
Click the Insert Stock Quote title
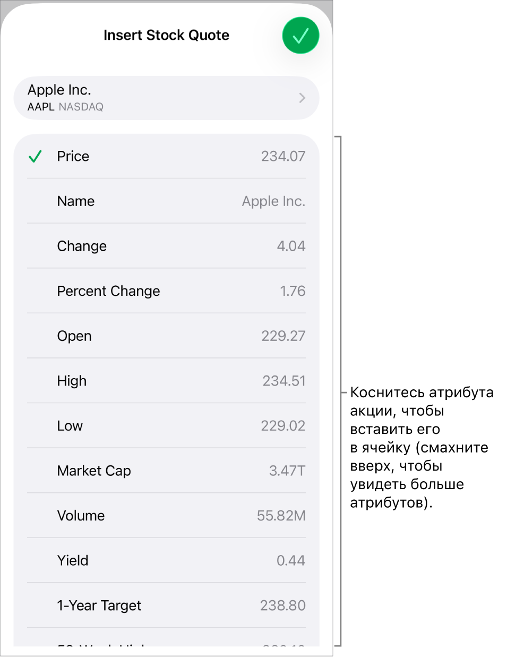pyautogui.click(x=166, y=35)
